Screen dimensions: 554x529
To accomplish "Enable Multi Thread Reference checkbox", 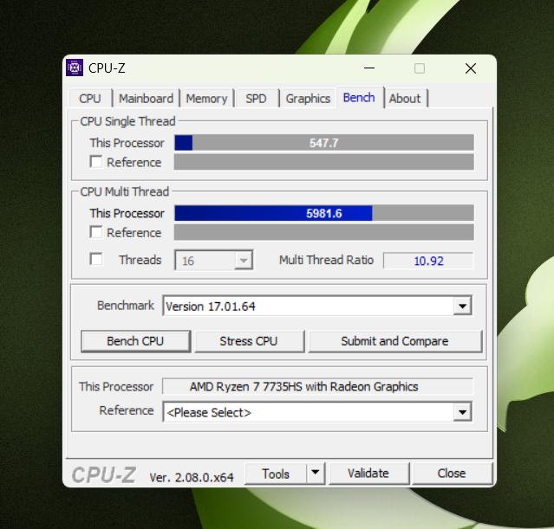I will (96, 232).
